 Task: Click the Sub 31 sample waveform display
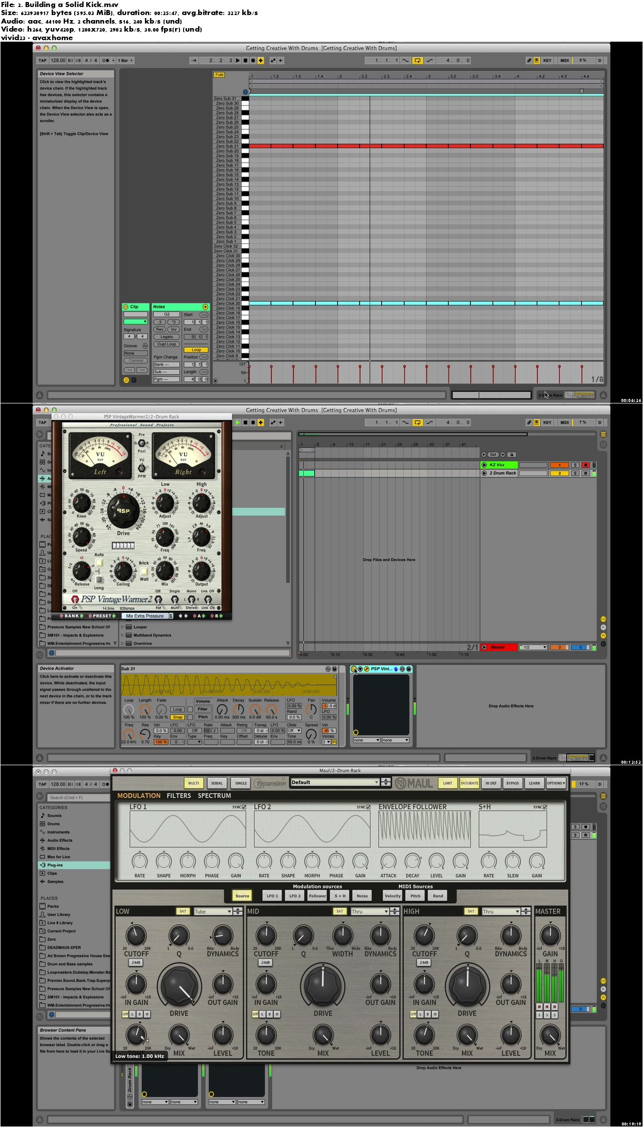[229, 685]
